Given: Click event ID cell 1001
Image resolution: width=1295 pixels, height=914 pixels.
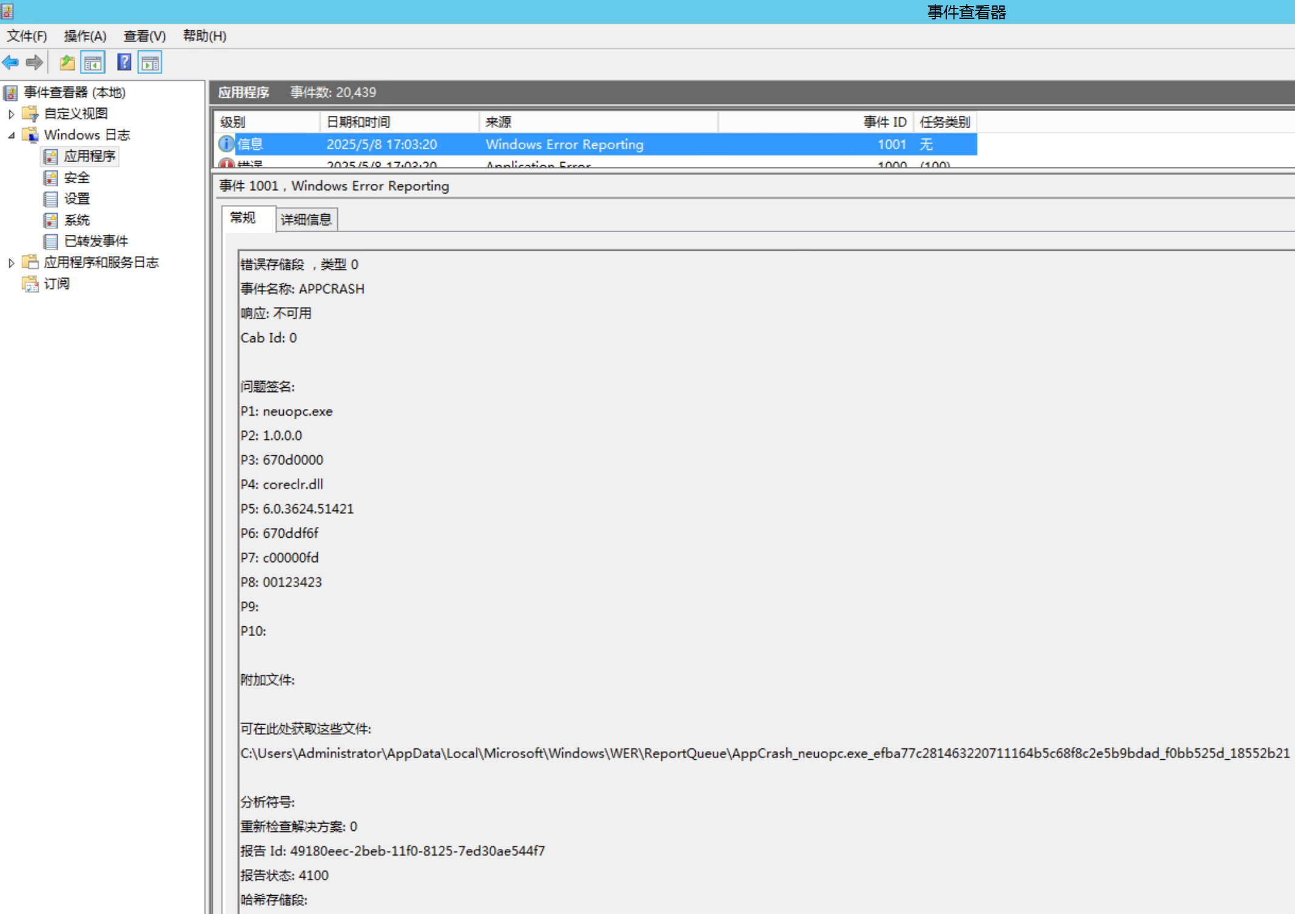Looking at the screenshot, I should coord(892,144).
